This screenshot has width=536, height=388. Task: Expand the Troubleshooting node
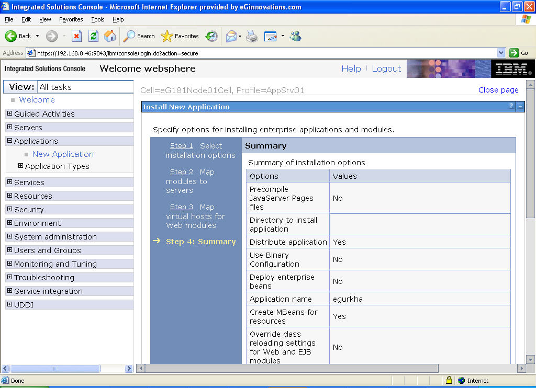[9, 277]
